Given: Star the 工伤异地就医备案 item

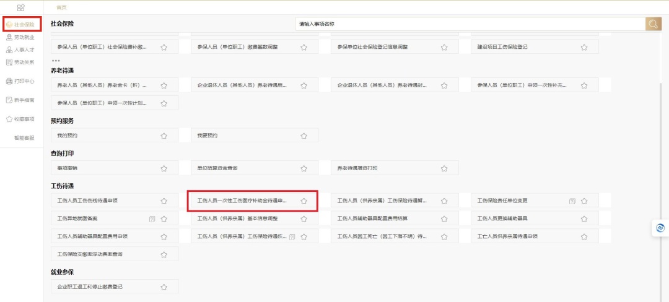Looking at the screenshot, I should (x=164, y=219).
